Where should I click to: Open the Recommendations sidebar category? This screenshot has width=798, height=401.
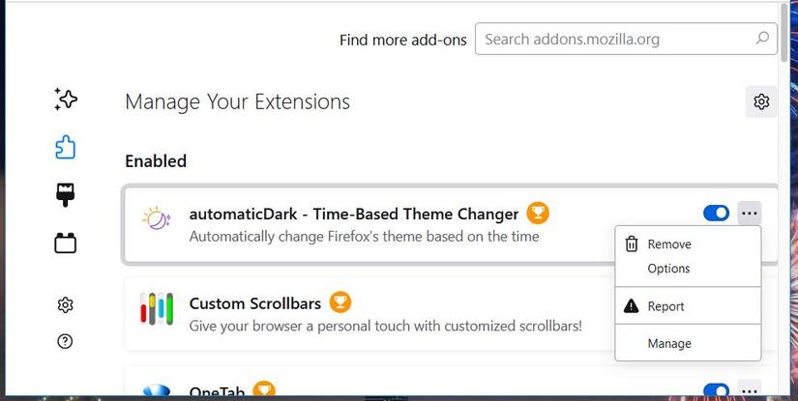(66, 98)
